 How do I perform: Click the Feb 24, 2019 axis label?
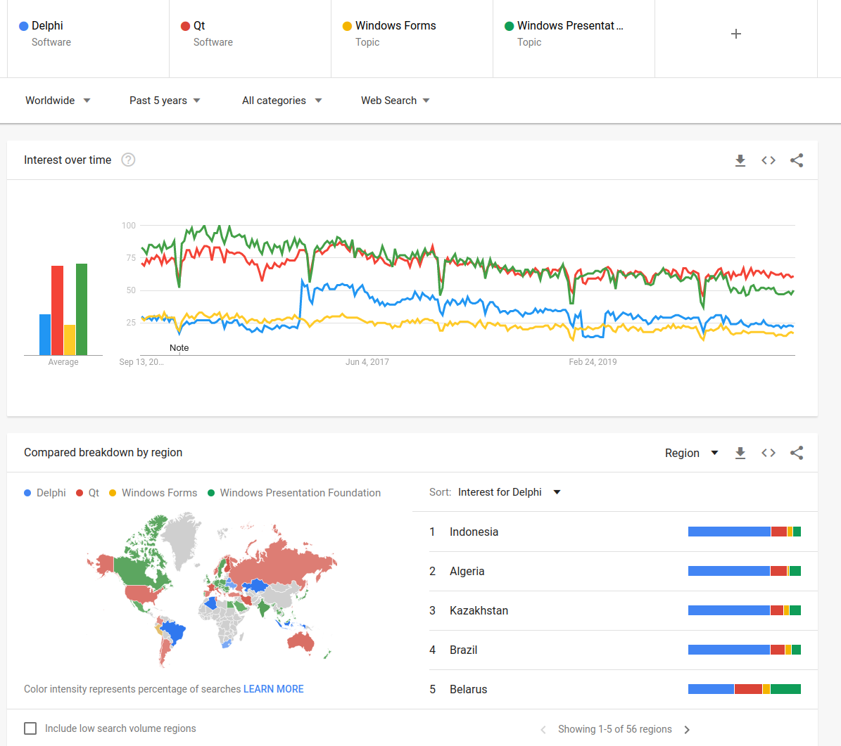tap(593, 361)
